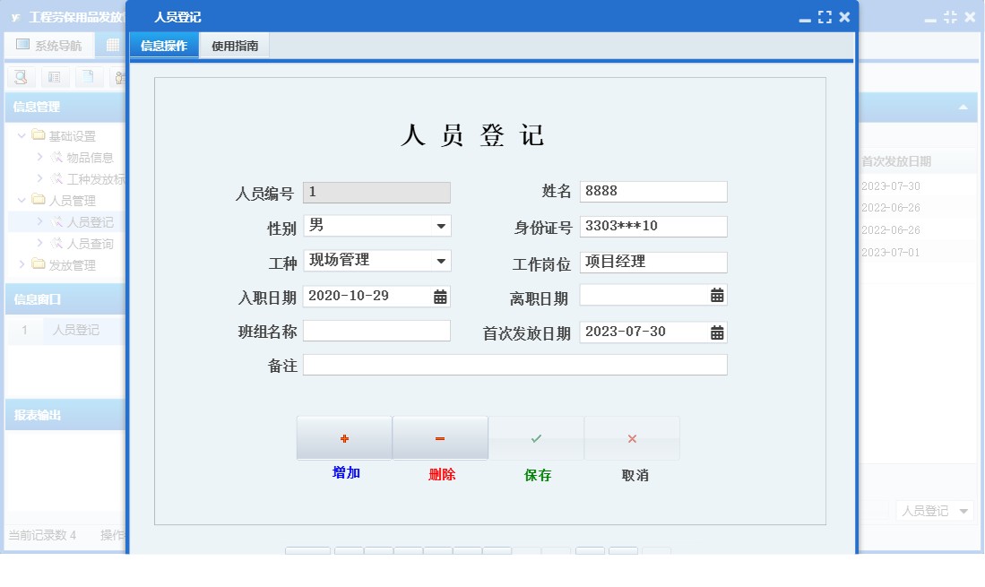Click the report list icon in the toolbar

pyautogui.click(x=56, y=77)
